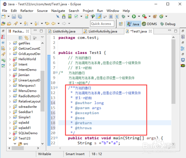Switch to the DDMS perspective
Screen dimensions: 186x158
tap(149, 24)
